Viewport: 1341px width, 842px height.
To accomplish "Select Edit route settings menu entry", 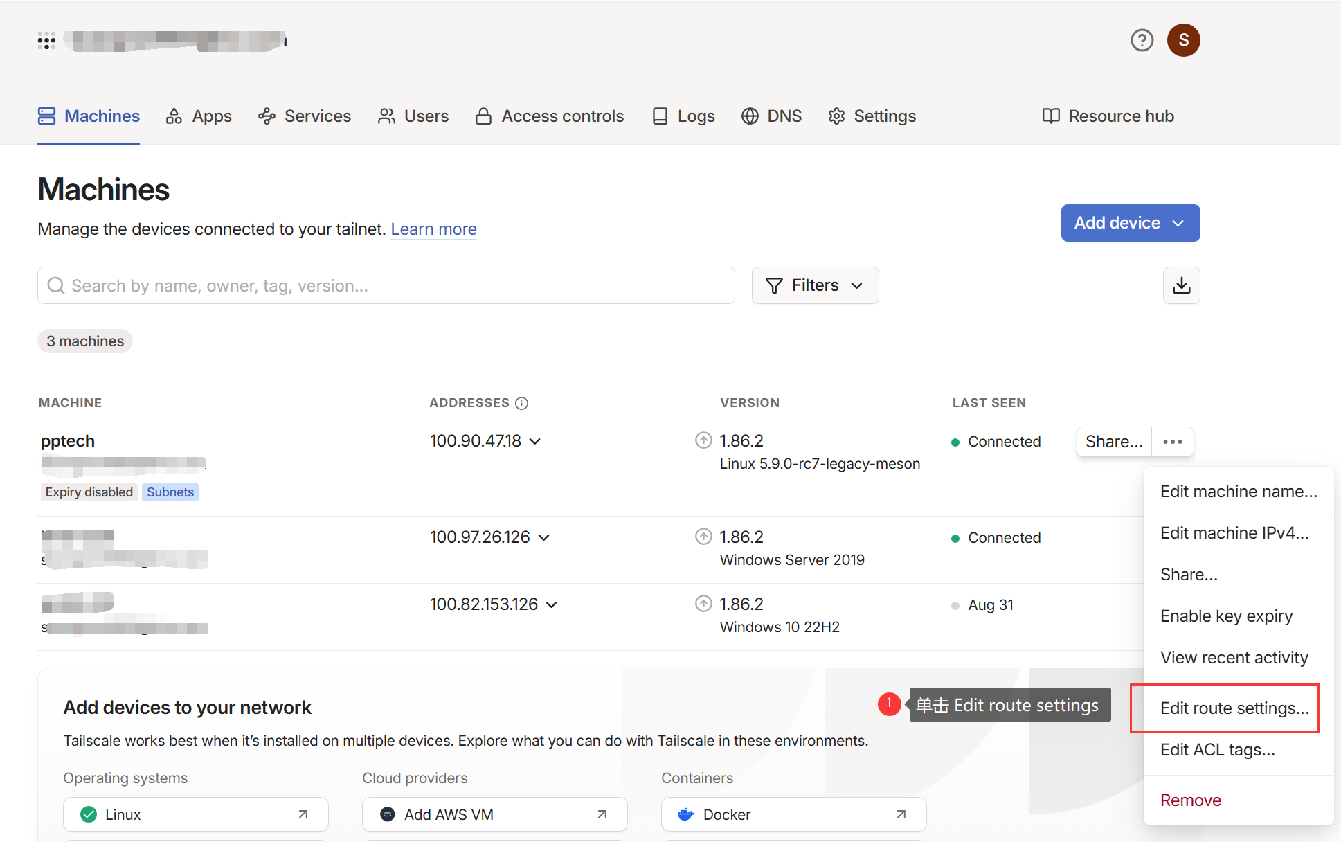I will tap(1234, 708).
